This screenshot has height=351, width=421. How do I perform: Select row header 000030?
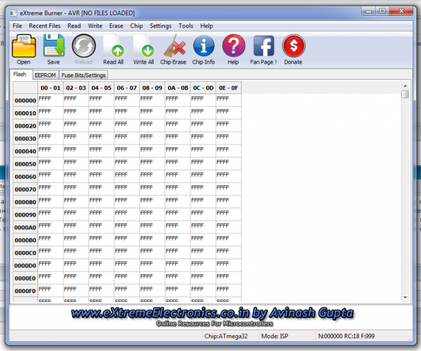tap(26, 139)
